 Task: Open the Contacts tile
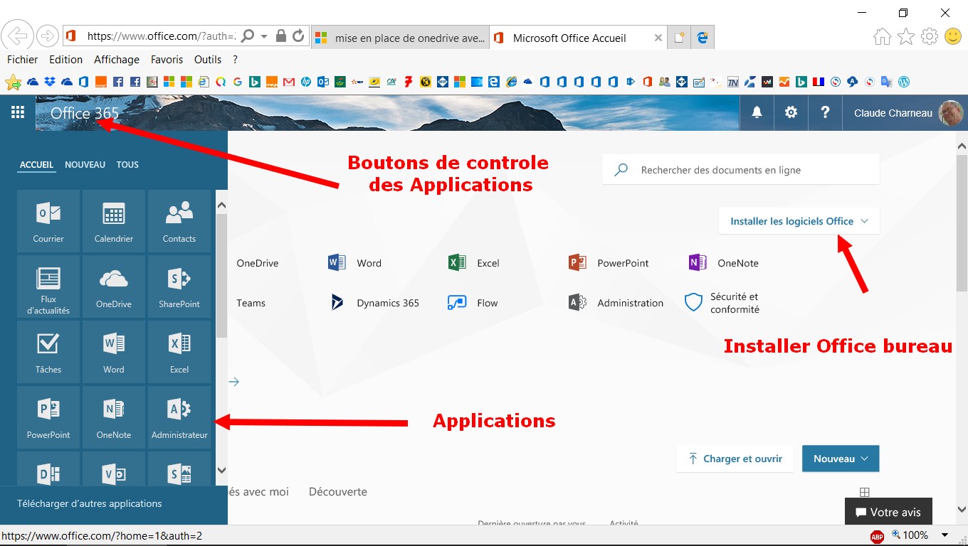pyautogui.click(x=179, y=221)
